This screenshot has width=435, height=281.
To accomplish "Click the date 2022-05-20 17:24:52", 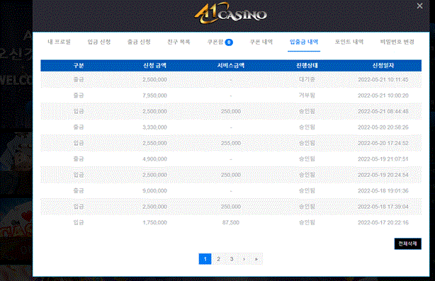I will (383, 143).
